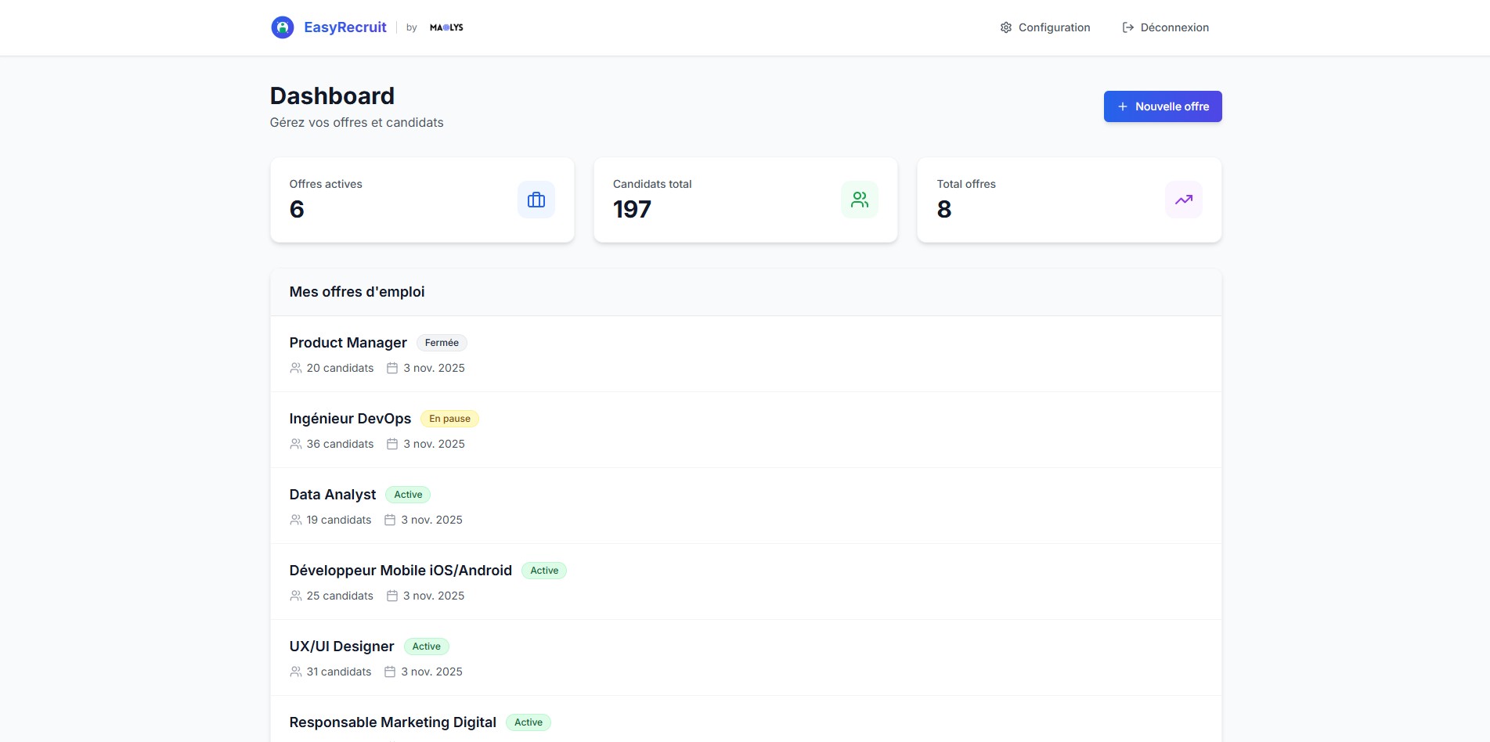
Task: Select the Active badge on Data Analyst
Action: click(x=408, y=494)
